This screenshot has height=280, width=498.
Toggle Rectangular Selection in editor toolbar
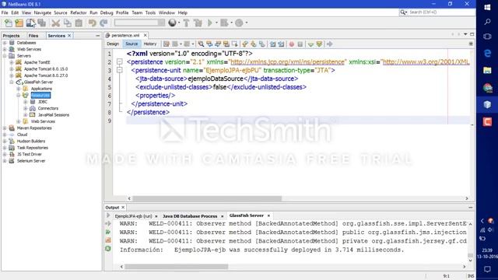pyautogui.click(x=235, y=44)
